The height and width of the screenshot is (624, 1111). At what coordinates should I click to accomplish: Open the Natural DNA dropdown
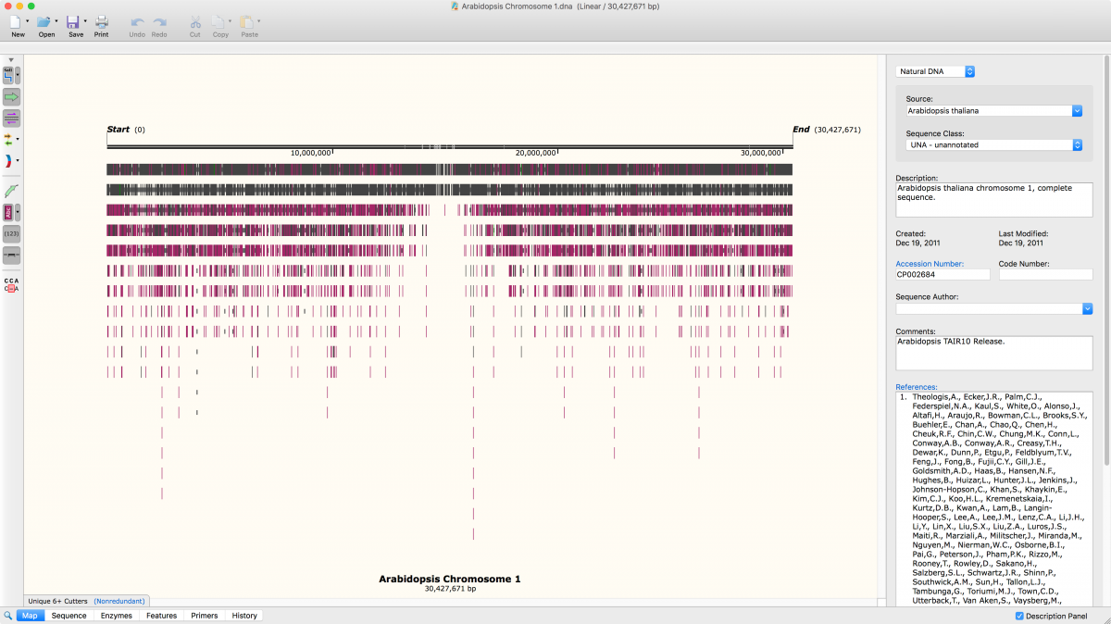[x=935, y=71]
